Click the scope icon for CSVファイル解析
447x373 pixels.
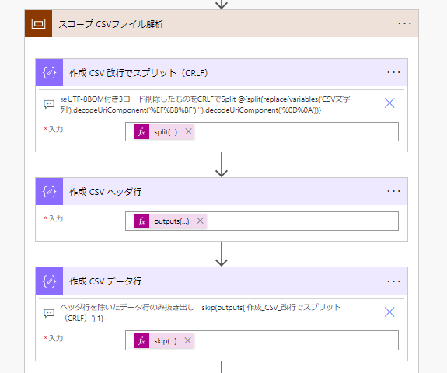(x=39, y=23)
